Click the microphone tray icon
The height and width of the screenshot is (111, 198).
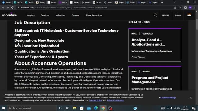coord(171,108)
